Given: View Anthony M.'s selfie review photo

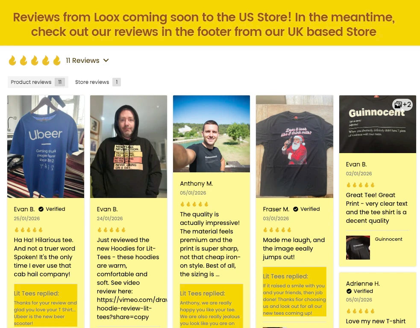Looking at the screenshot, I should point(211,134).
